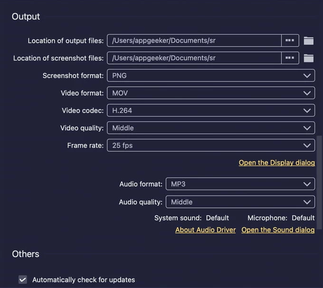Click the three-dots browse button for screenshot files
The height and width of the screenshot is (288, 323).
click(x=290, y=58)
